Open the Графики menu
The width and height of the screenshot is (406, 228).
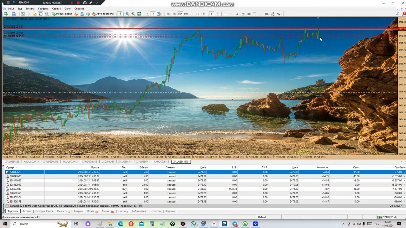coord(43,9)
